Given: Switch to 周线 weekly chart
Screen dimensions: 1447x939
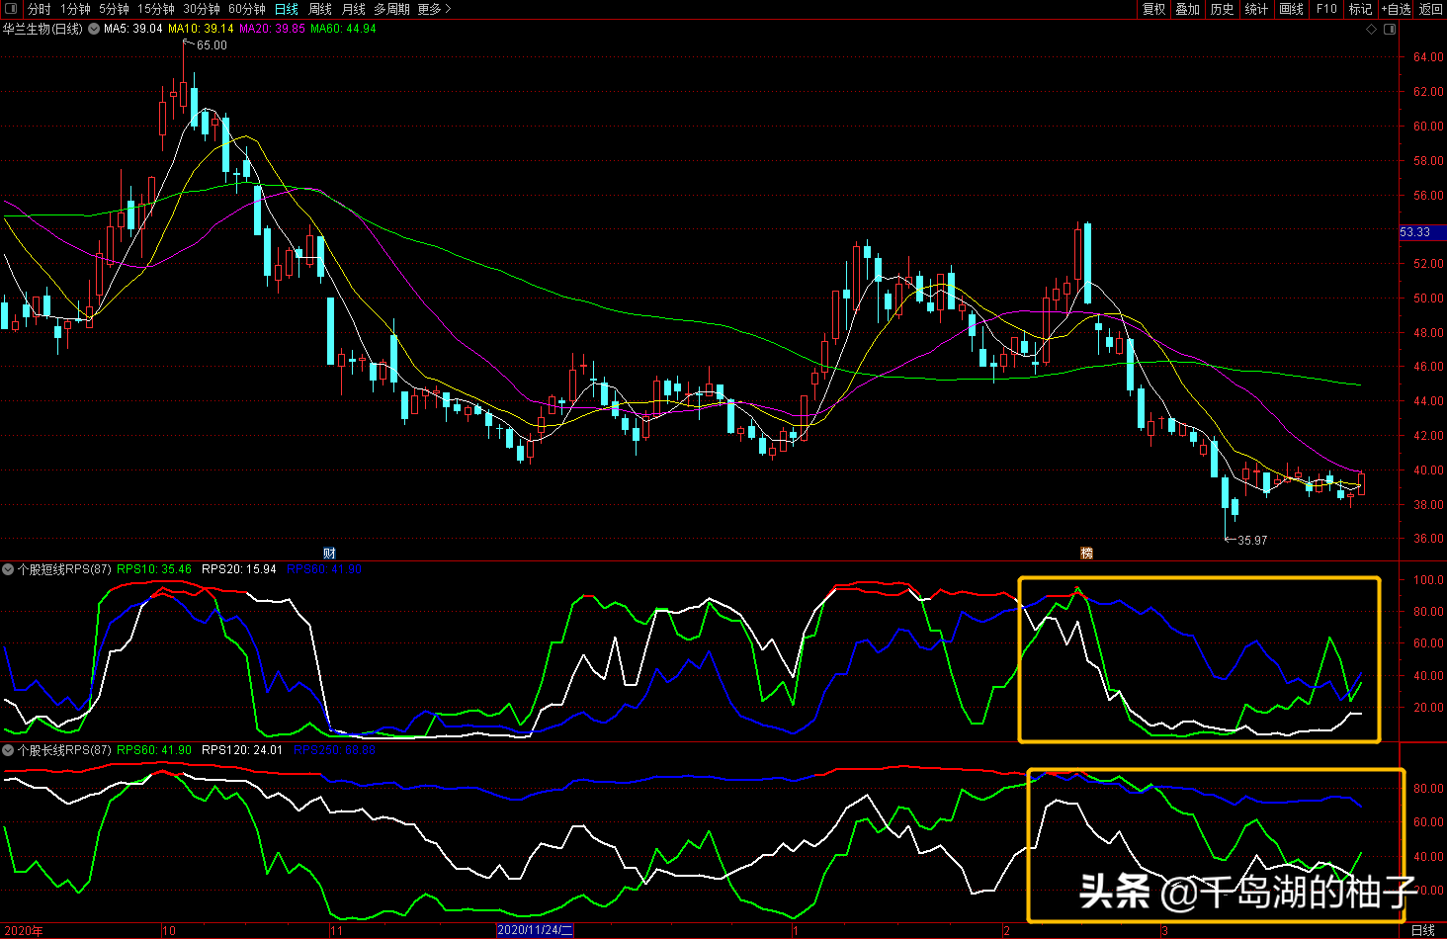Looking at the screenshot, I should (320, 9).
